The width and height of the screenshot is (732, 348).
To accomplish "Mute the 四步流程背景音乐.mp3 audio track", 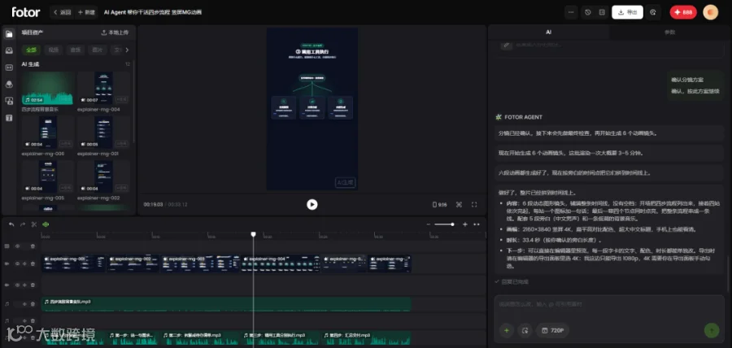I will 25,304.
